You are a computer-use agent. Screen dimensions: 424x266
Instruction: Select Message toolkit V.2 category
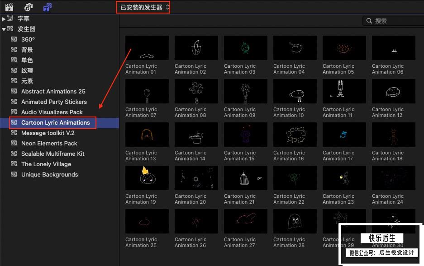pyautogui.click(x=48, y=133)
